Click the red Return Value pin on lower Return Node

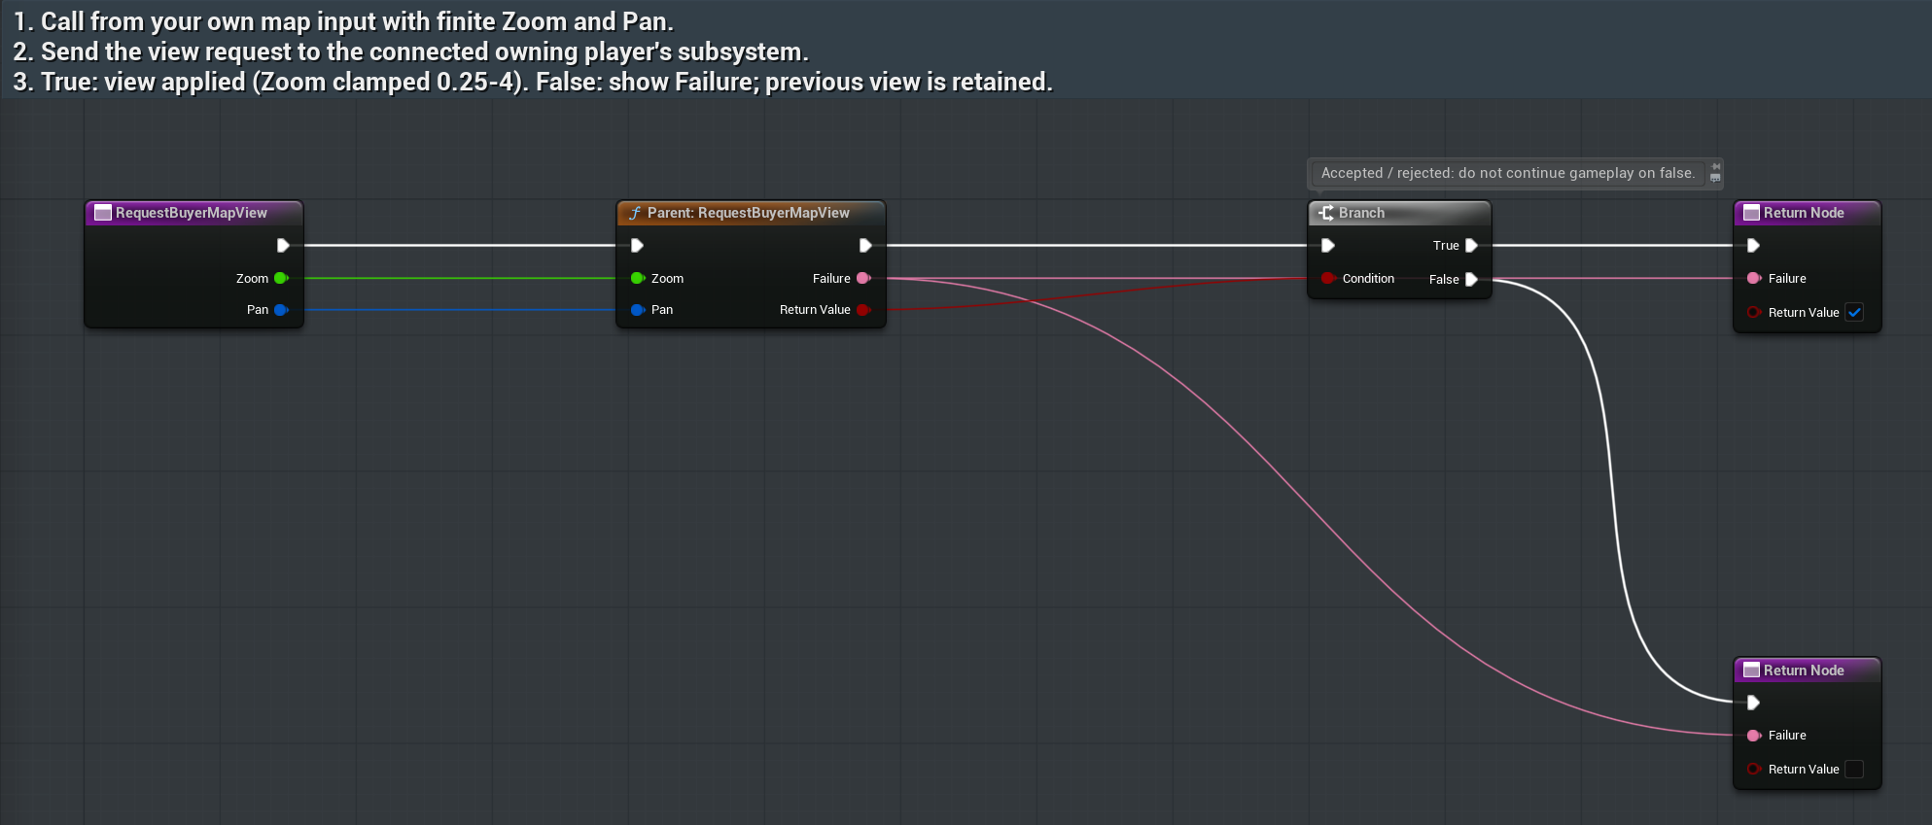[1754, 769]
